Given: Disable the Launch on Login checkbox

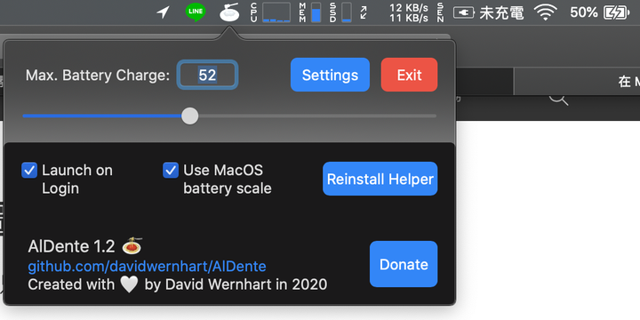Looking at the screenshot, I should (x=29, y=170).
